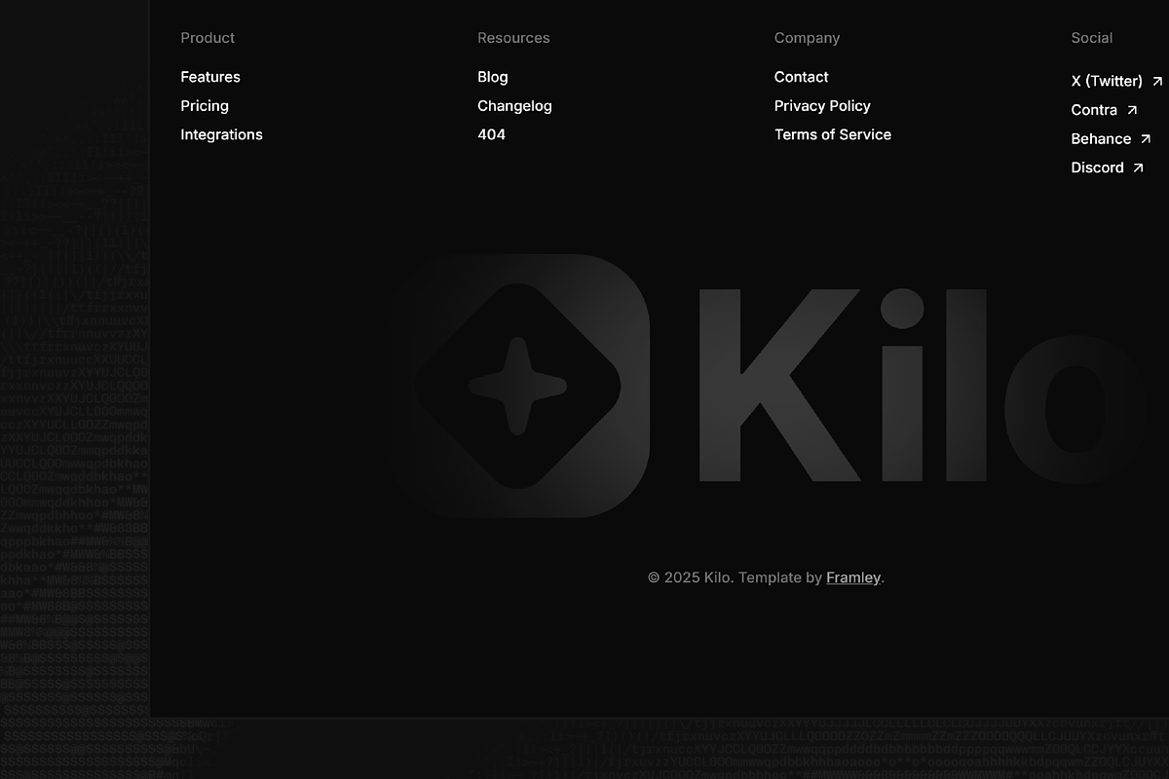The height and width of the screenshot is (779, 1169).
Task: Open the Changelog link
Action: [514, 106]
